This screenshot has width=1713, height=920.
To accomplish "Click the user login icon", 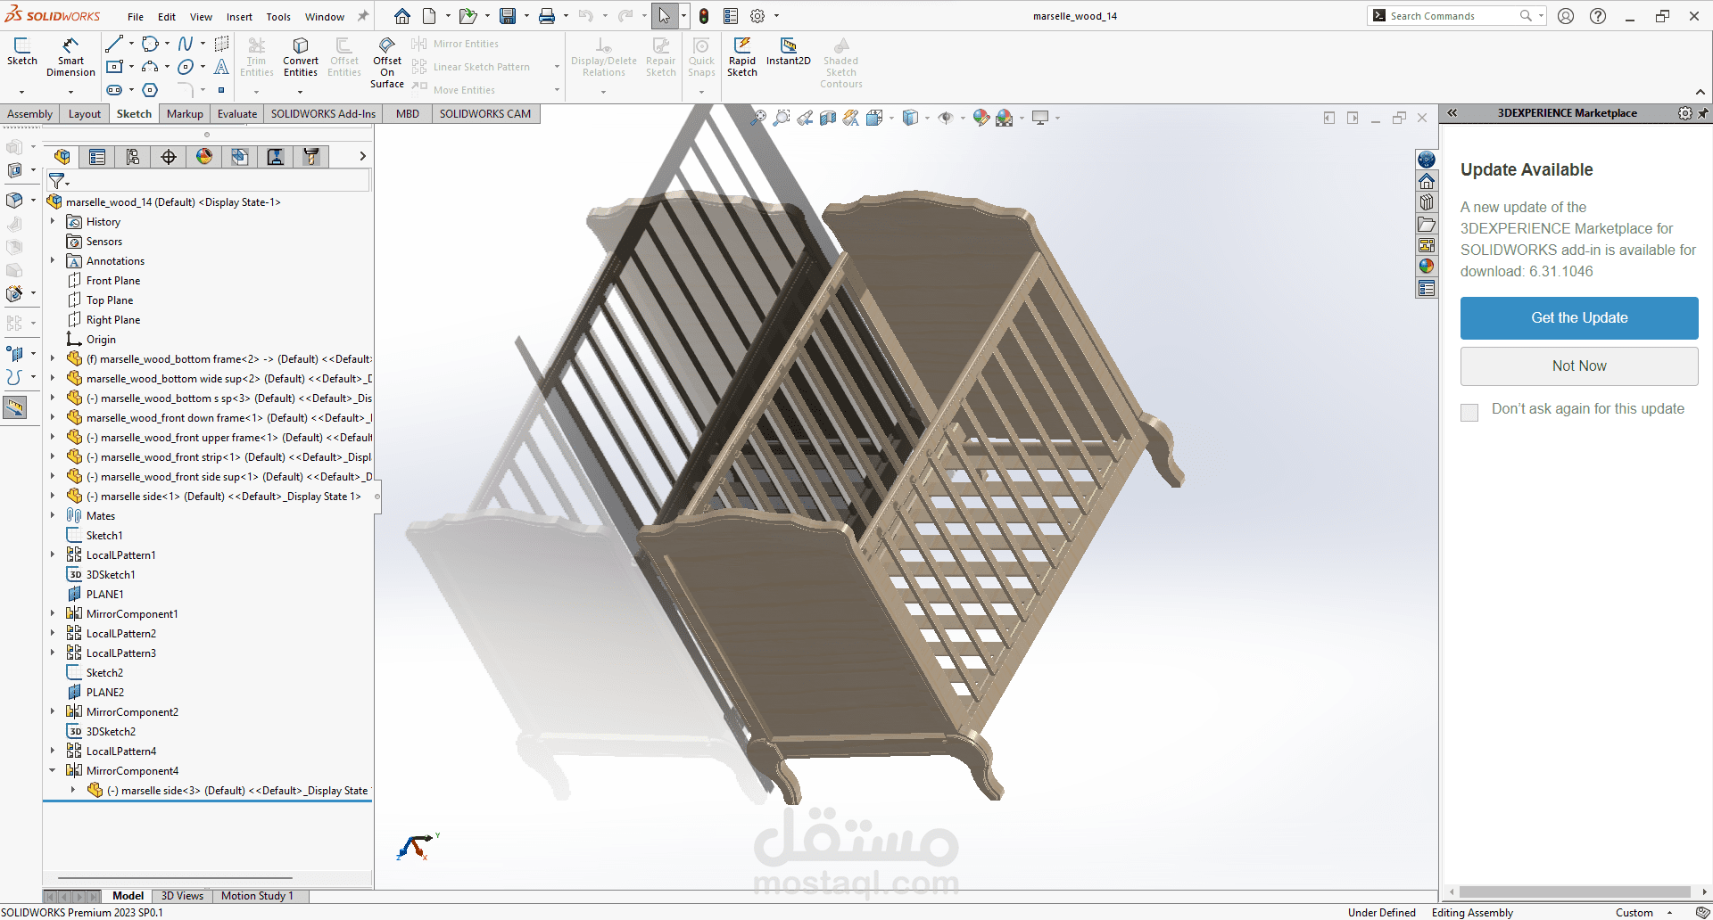I will coord(1566,16).
